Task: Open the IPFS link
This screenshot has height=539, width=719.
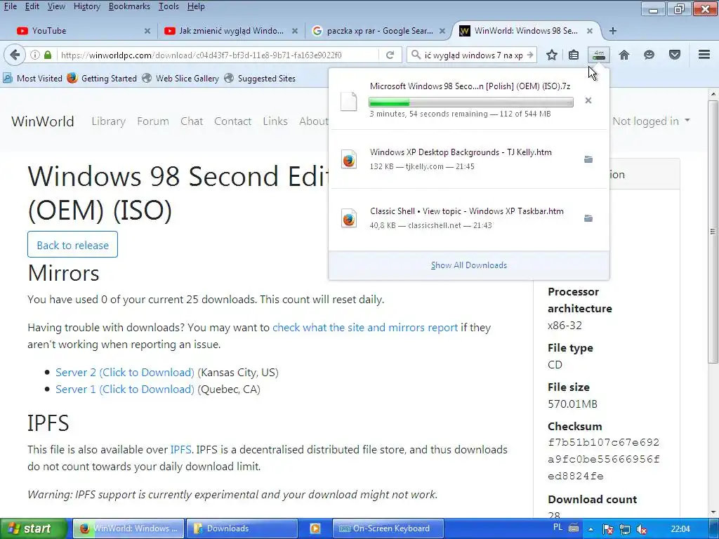Action: 180,449
